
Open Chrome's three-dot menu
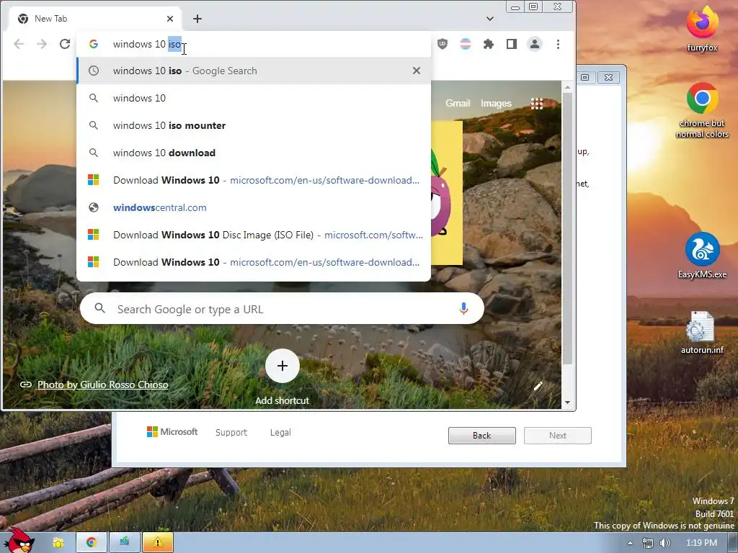[559, 44]
